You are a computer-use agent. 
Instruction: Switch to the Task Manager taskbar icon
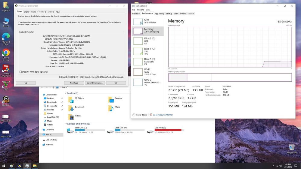point(27,166)
